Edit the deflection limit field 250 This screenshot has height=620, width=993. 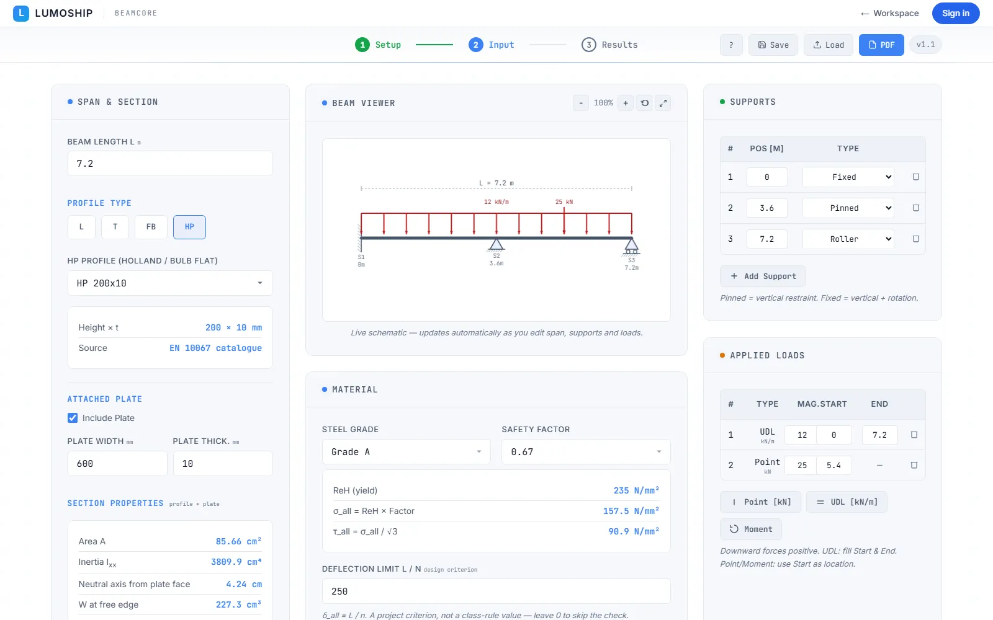pos(496,591)
